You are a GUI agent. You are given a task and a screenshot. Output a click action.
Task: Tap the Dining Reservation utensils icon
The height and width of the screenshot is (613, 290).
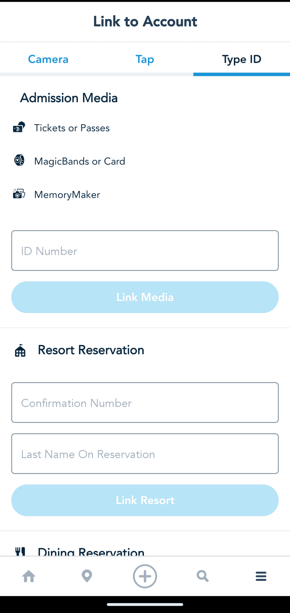(x=20, y=551)
